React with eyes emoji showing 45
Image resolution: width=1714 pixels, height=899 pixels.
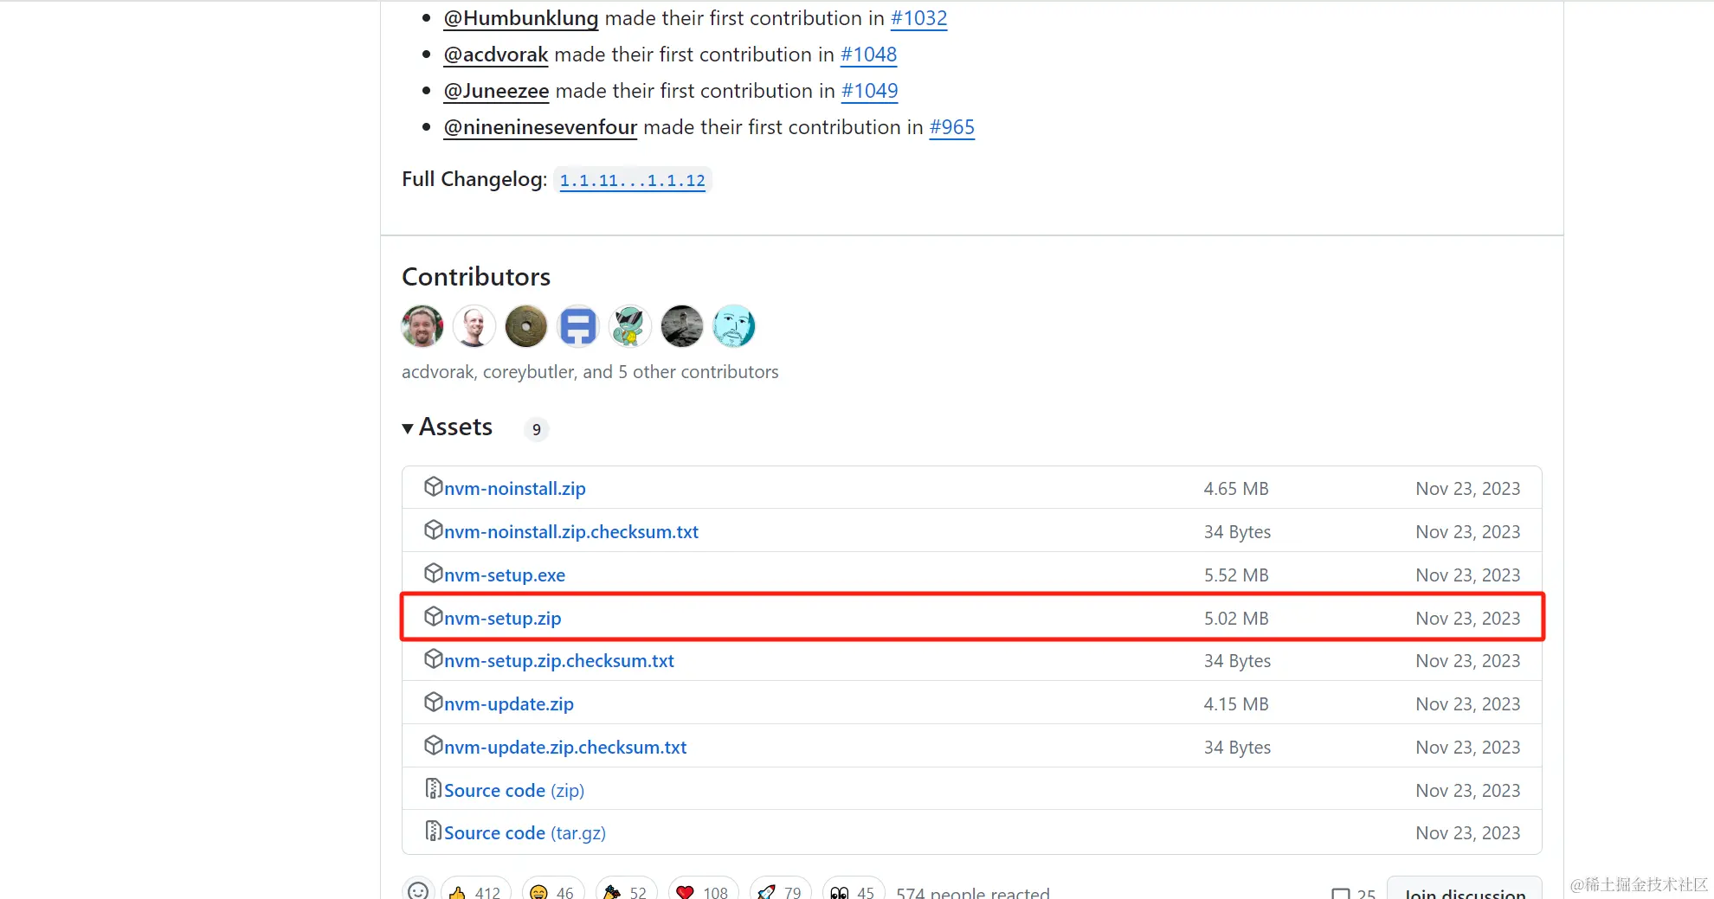click(x=854, y=890)
